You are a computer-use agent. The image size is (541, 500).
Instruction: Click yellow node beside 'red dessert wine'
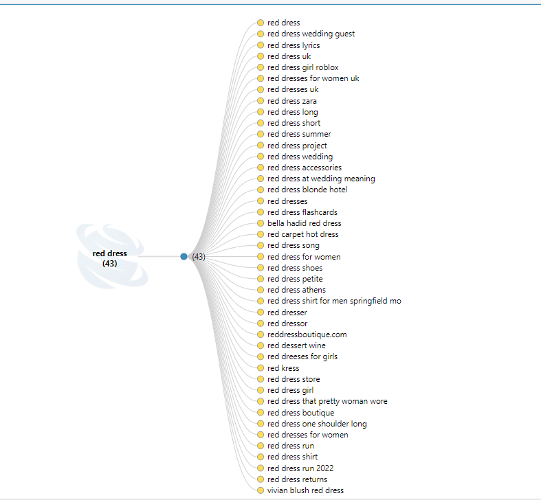(261, 345)
